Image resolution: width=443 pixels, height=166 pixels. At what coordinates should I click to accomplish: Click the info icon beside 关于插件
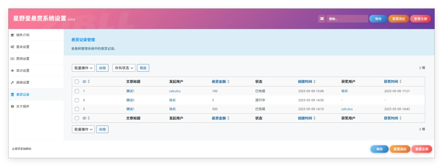[12, 106]
